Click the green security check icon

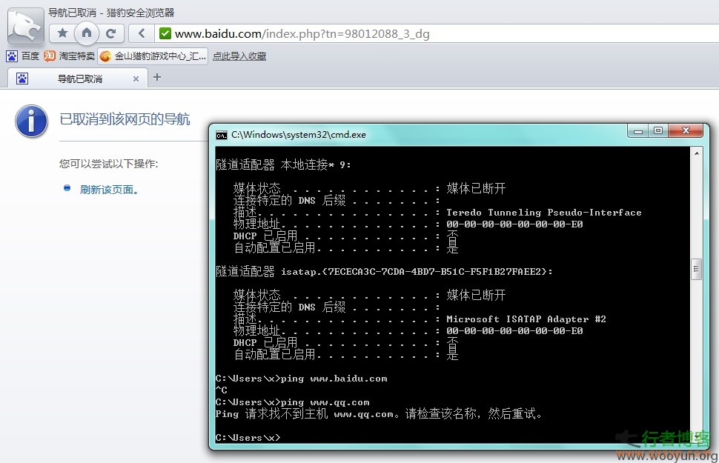[x=165, y=33]
